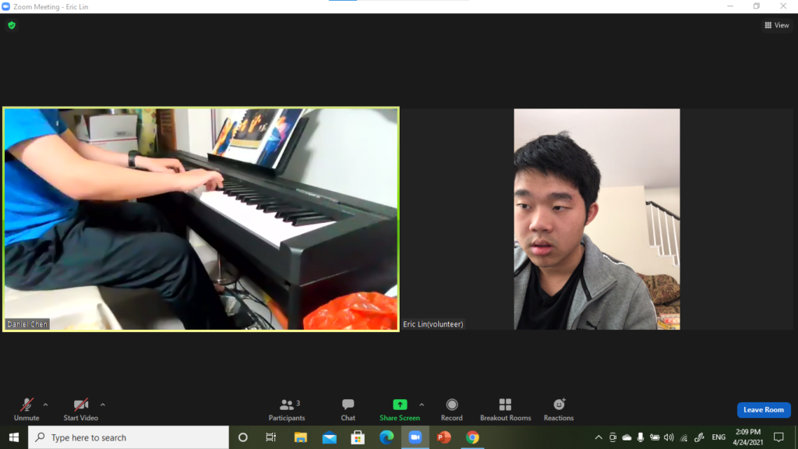
Task: Expand sharing options arrow beside Share Screen
Action: tap(422, 405)
